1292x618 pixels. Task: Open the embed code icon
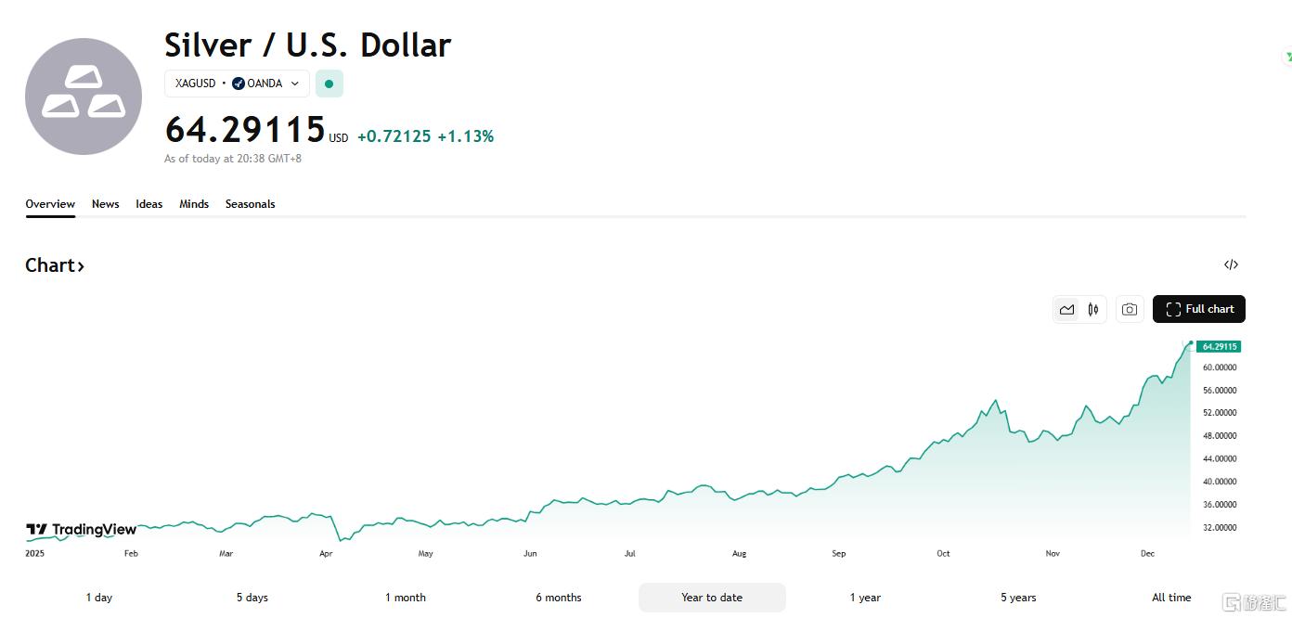coord(1231,265)
